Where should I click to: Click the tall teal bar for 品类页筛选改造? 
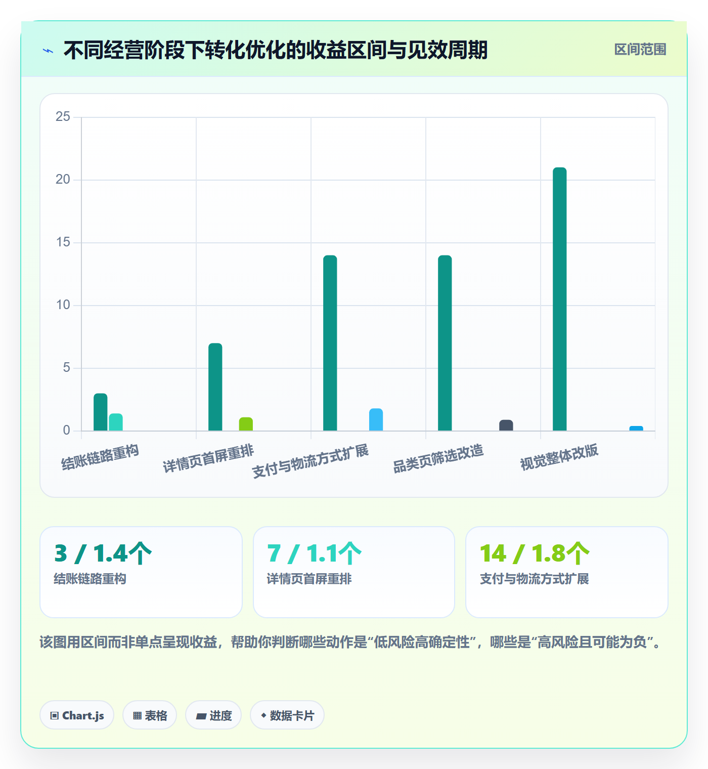click(445, 343)
